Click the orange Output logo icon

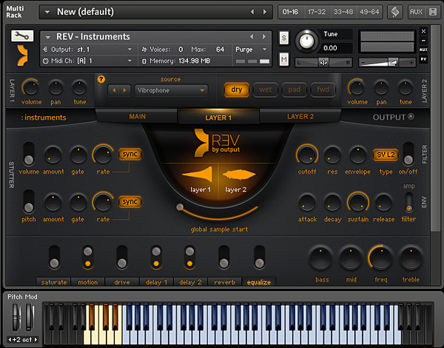(22, 55)
